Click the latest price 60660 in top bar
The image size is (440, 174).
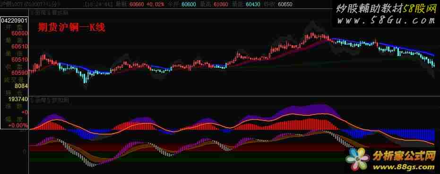(x=137, y=5)
